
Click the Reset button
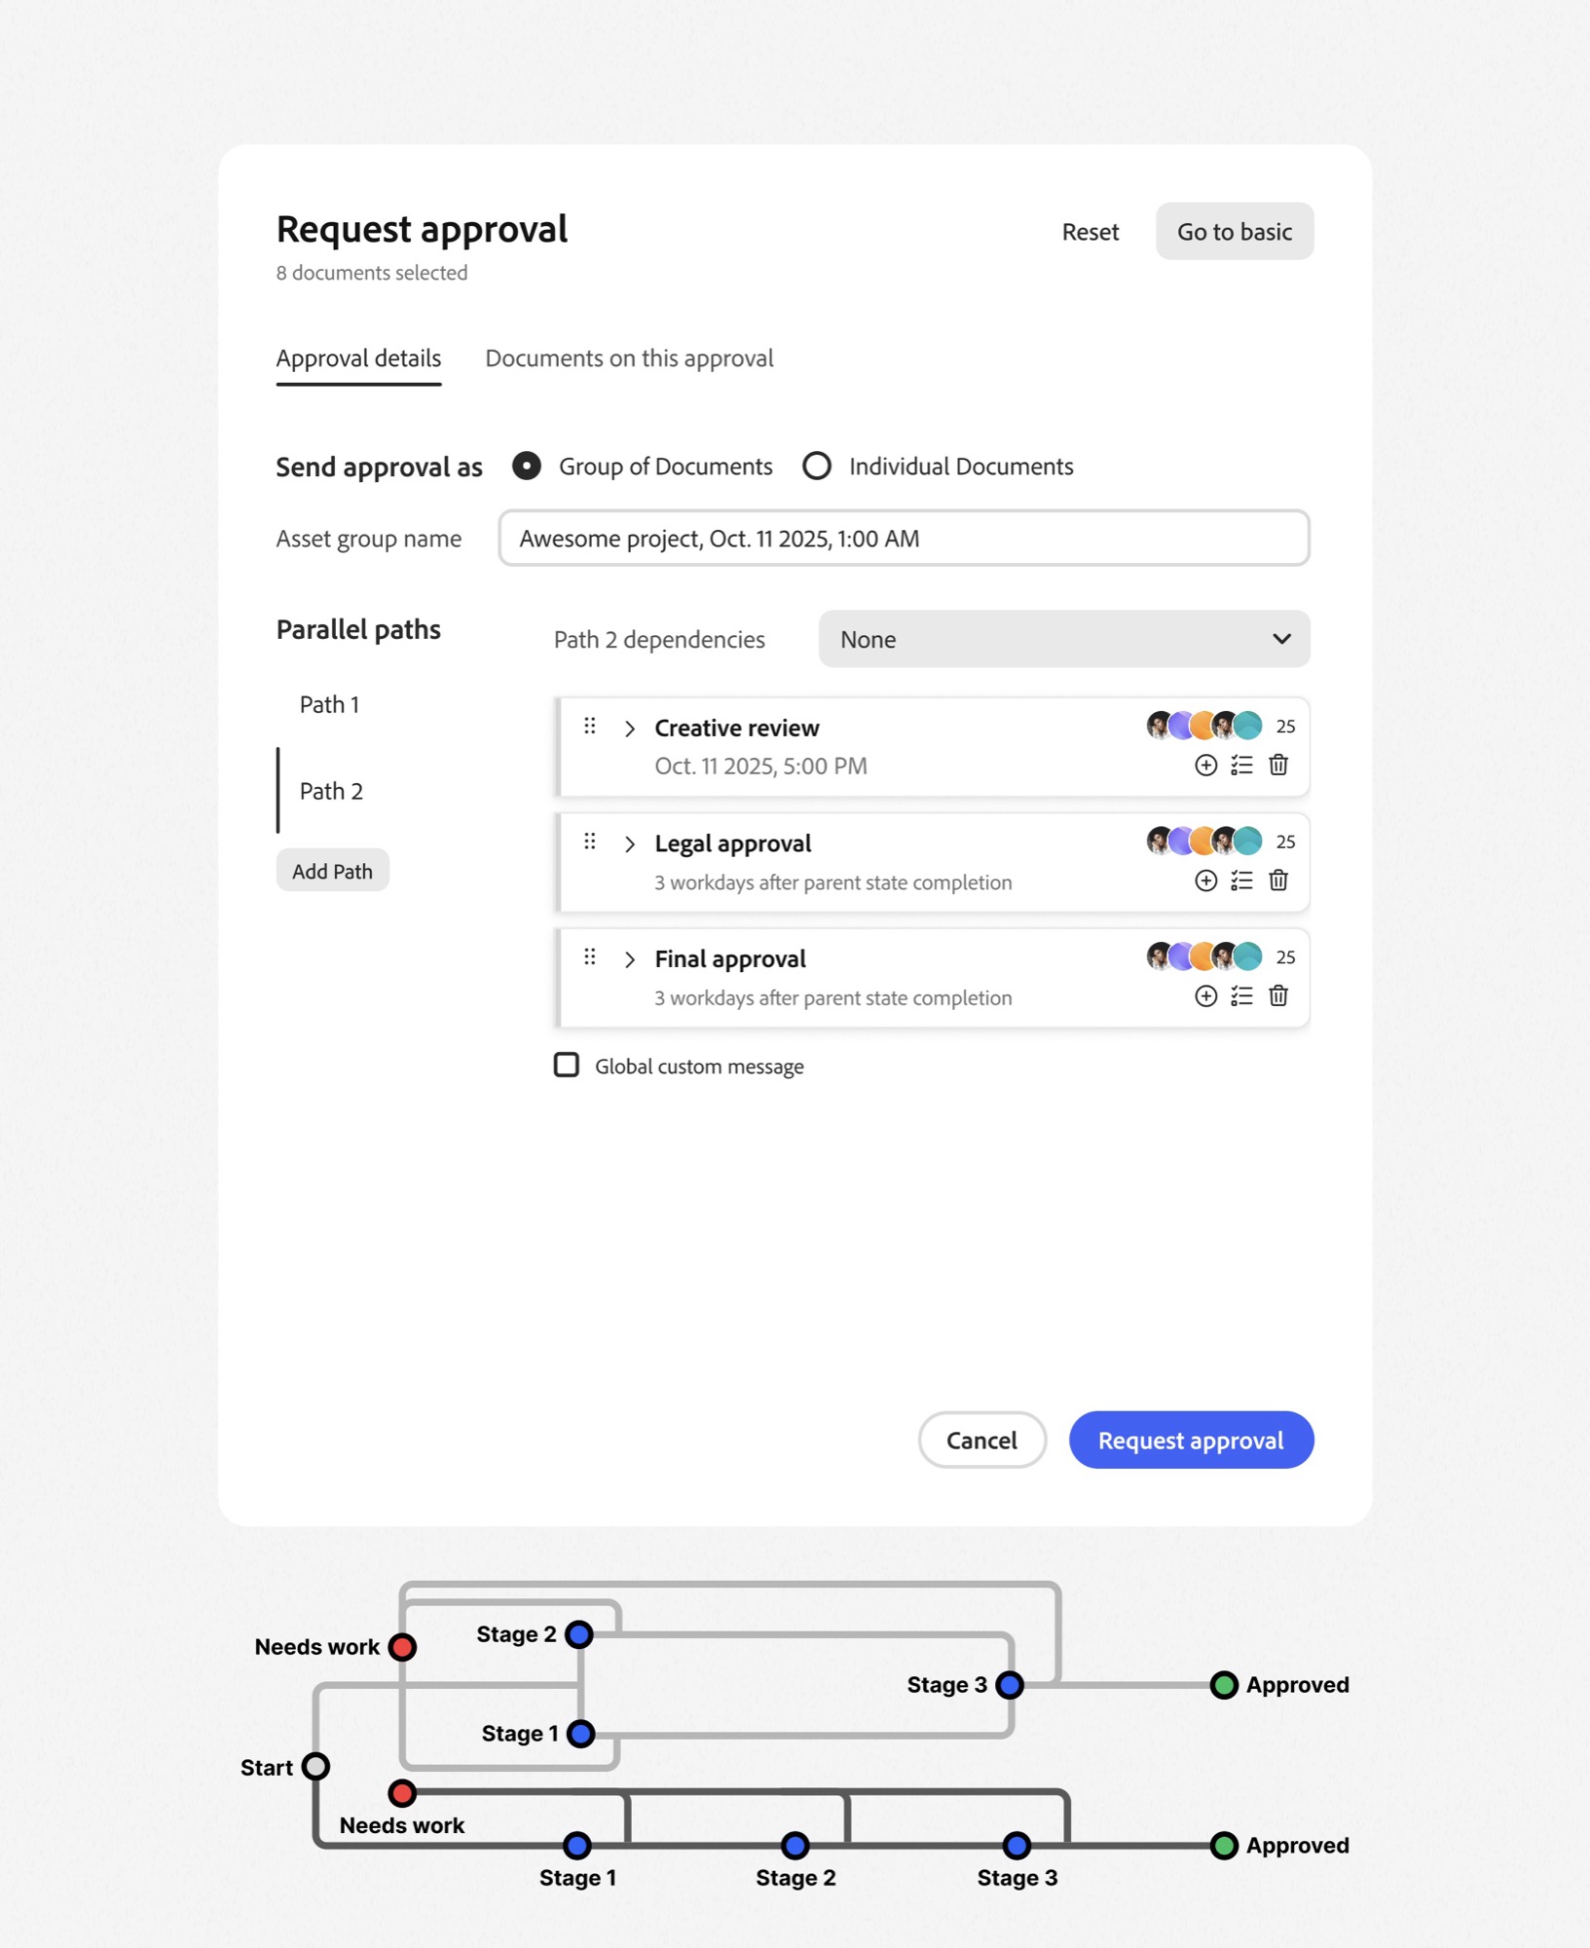[x=1091, y=232]
